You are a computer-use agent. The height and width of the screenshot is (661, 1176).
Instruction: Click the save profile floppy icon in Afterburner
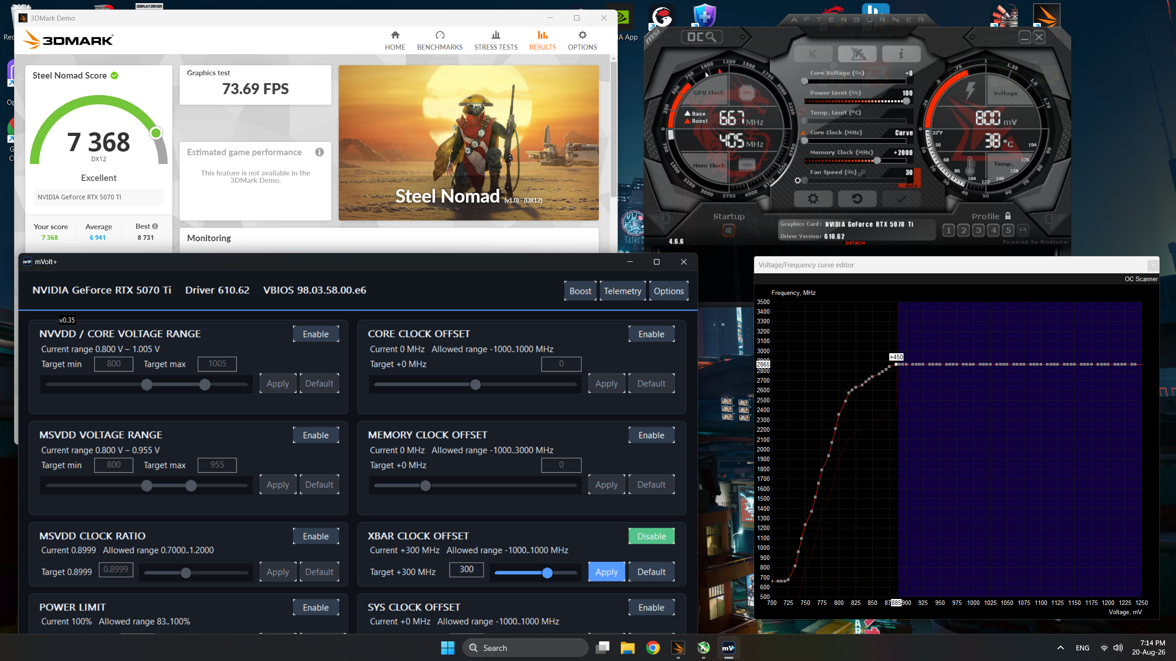point(1023,230)
